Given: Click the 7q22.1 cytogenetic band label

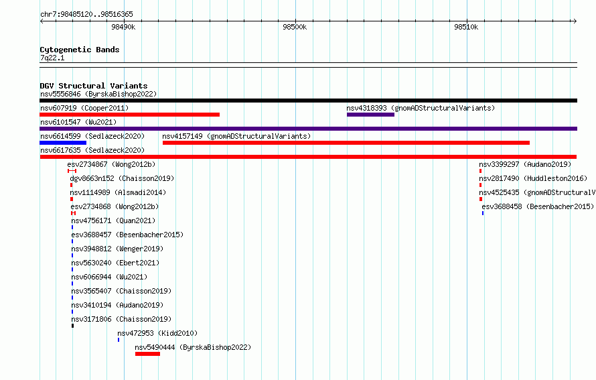Looking at the screenshot, I should click(x=52, y=58).
